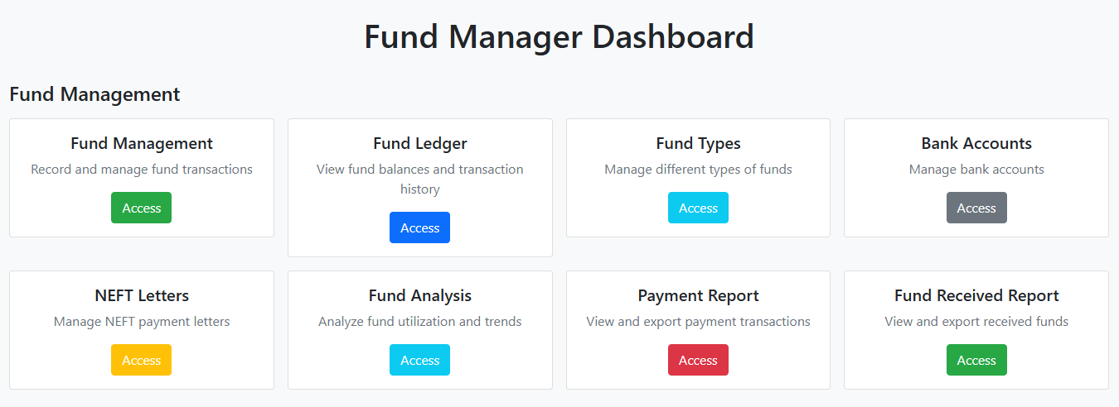Click the NEFT Letters card title
1119x407 pixels.
pos(142,296)
